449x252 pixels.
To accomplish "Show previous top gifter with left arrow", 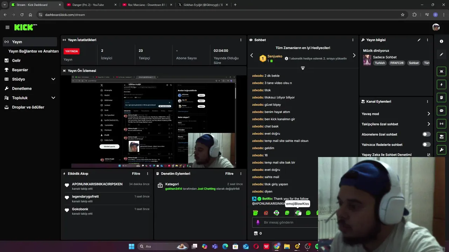I will pos(252,55).
